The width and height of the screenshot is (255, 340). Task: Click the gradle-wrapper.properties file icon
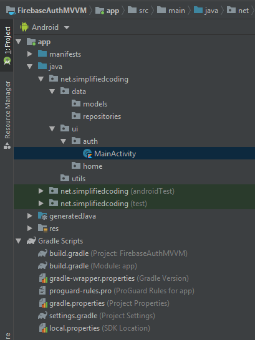(x=43, y=278)
